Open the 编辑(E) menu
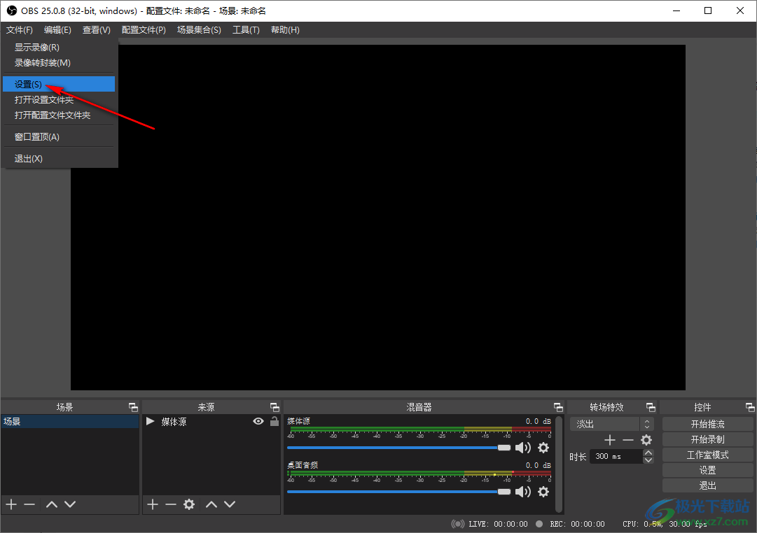The height and width of the screenshot is (533, 757). (57, 30)
